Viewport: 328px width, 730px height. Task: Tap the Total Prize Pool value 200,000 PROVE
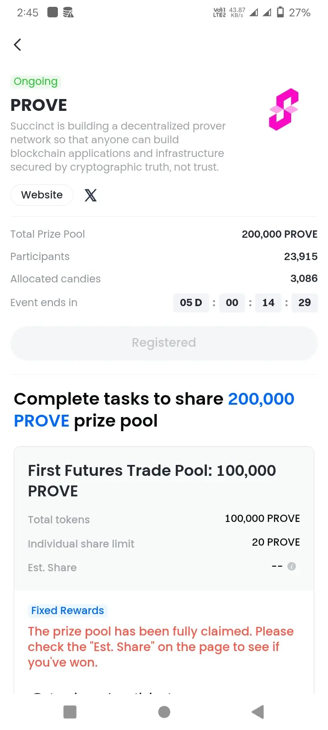point(280,234)
